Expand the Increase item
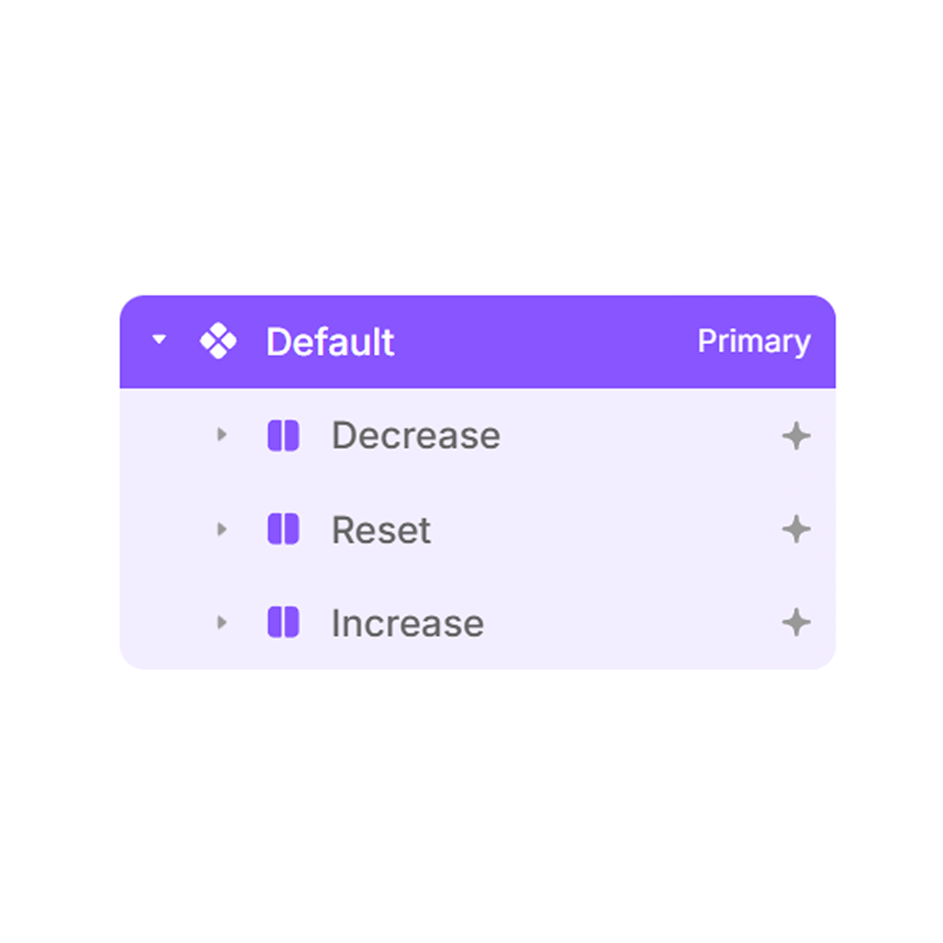This screenshot has width=943, height=943. [x=222, y=623]
